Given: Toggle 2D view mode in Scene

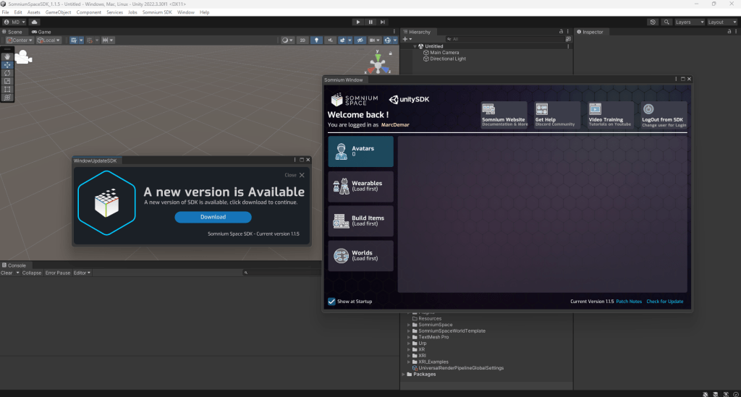Looking at the screenshot, I should pos(302,40).
